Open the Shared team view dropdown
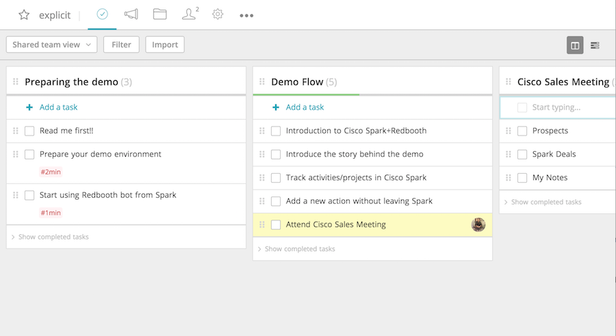 51,44
